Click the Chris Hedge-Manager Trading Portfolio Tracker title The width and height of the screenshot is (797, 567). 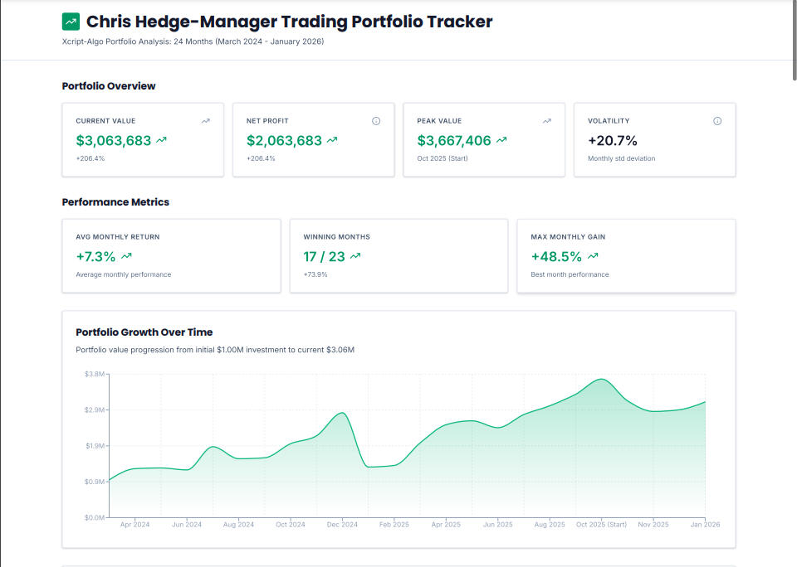[289, 22]
